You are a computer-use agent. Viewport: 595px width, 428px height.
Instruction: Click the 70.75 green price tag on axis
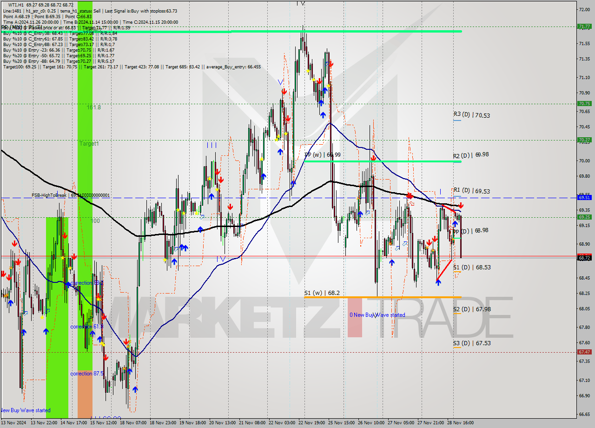584,103
